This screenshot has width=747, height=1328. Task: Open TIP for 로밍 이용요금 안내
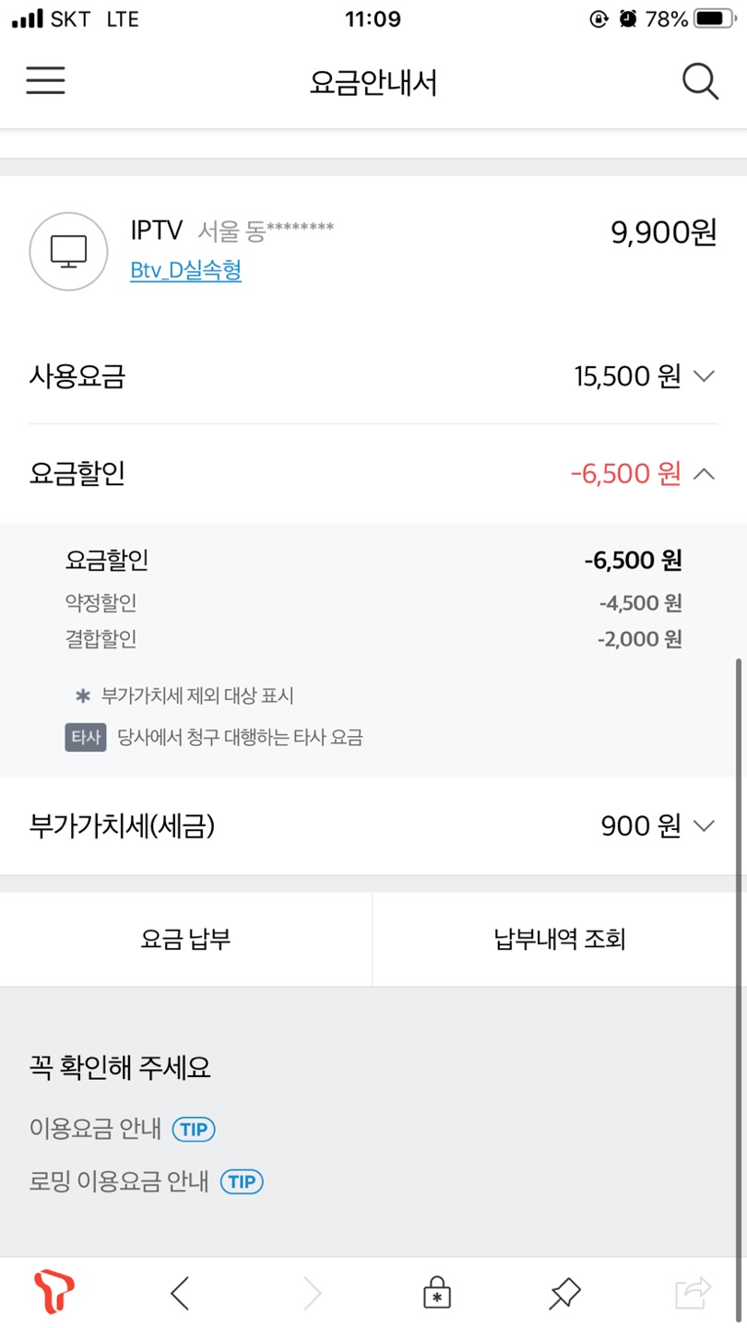point(242,1181)
